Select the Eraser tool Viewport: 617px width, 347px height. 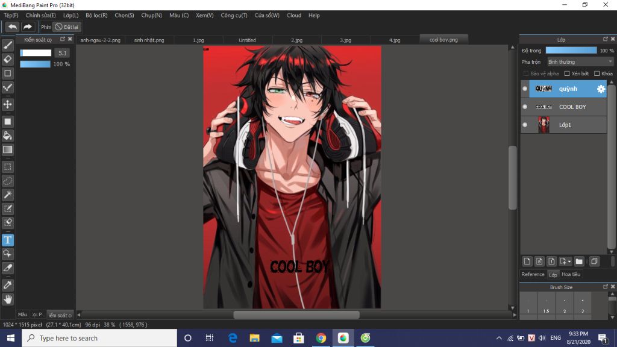[7, 60]
